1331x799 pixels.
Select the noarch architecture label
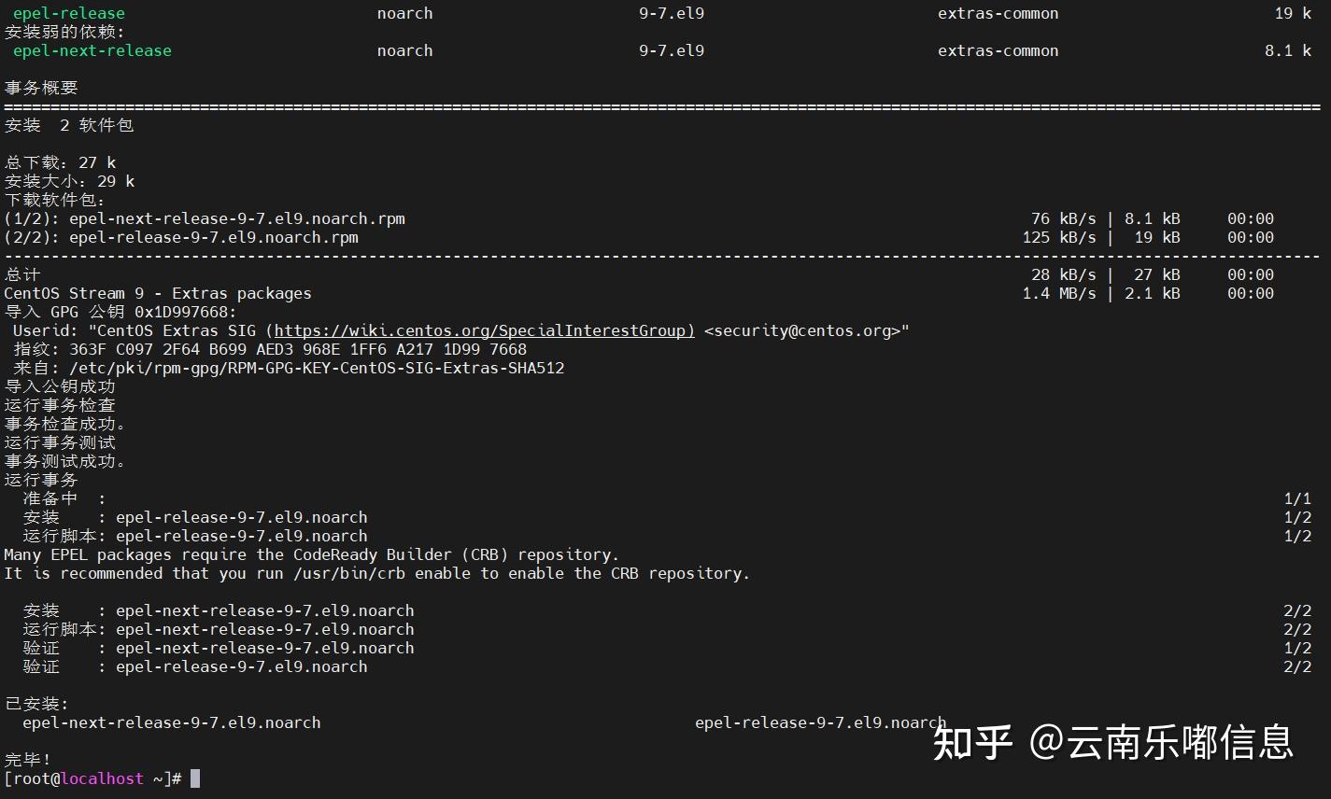pos(404,13)
